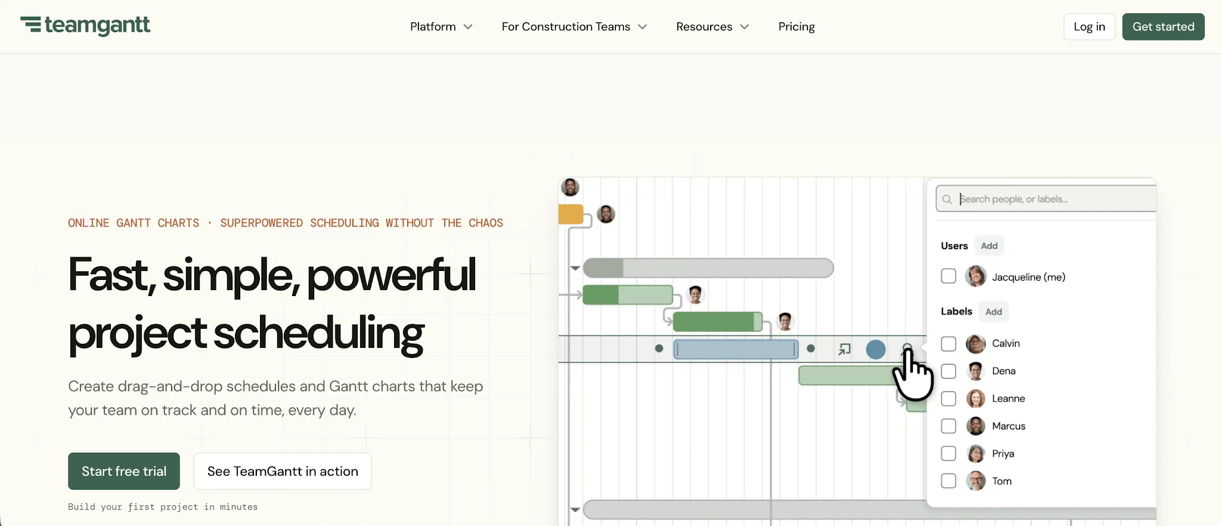Click the assign-person icon under the hand cursor
The image size is (1221, 526).
click(907, 348)
